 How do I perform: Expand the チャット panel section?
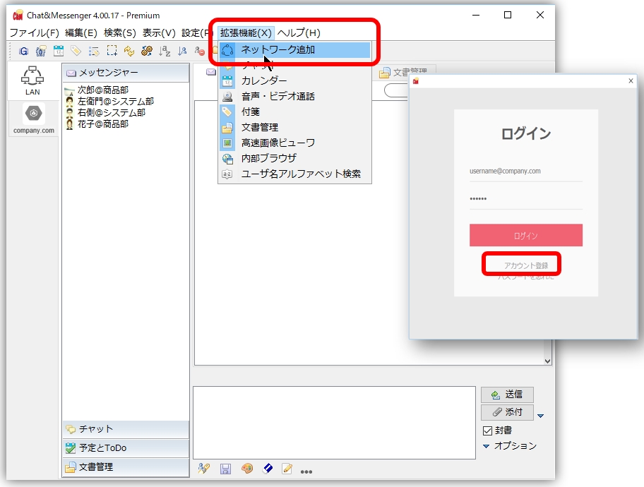tap(126, 429)
